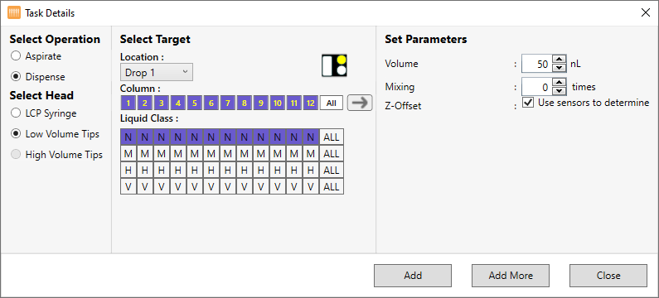Click the Task Details app icon
Viewport: 659px width, 298px height.
pos(14,13)
